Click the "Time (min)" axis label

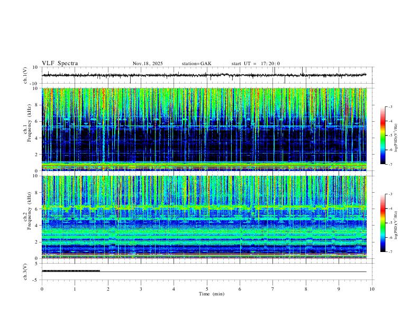point(212,294)
